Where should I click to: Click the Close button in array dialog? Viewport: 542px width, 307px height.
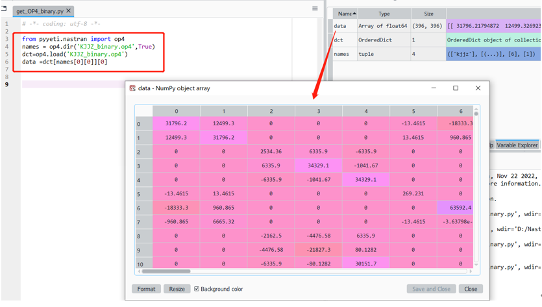click(x=471, y=289)
